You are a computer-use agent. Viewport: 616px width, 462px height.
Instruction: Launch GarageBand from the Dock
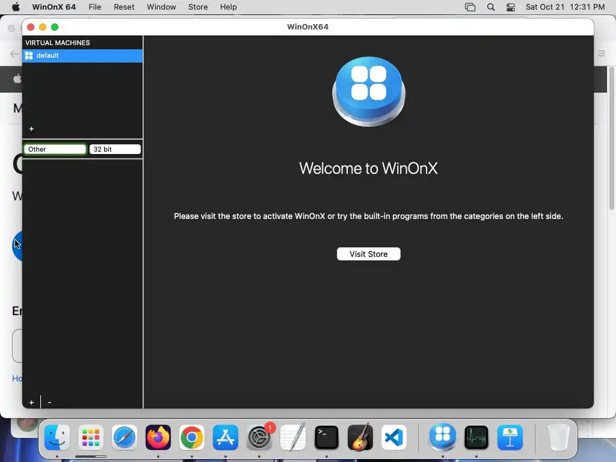360,437
